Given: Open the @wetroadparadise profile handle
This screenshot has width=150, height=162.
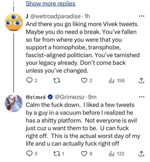Looking at the screenshot, I should point(55,16).
